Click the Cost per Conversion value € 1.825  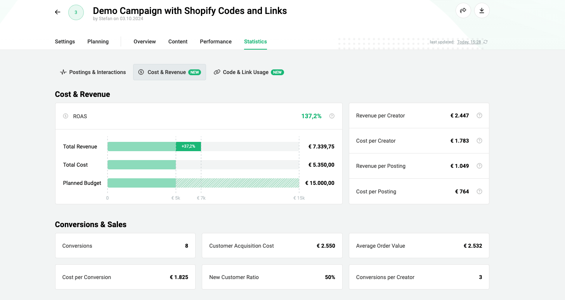[x=179, y=277]
